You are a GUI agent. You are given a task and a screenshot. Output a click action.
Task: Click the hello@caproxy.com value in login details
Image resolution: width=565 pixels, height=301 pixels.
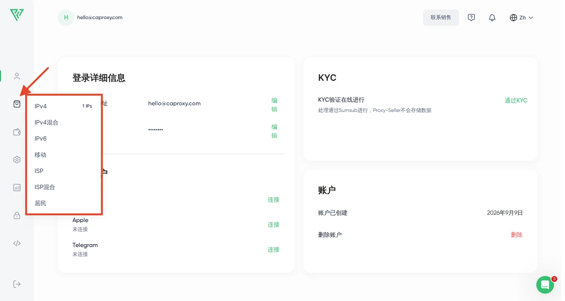click(174, 104)
